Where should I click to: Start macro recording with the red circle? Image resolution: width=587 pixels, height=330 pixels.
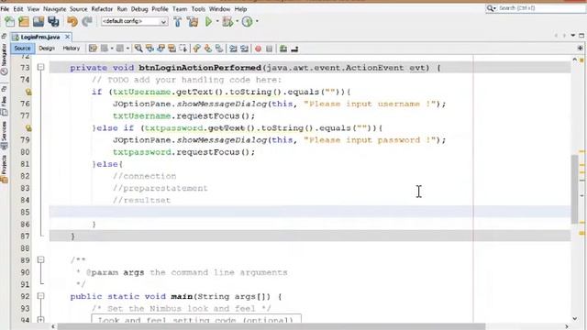click(258, 49)
